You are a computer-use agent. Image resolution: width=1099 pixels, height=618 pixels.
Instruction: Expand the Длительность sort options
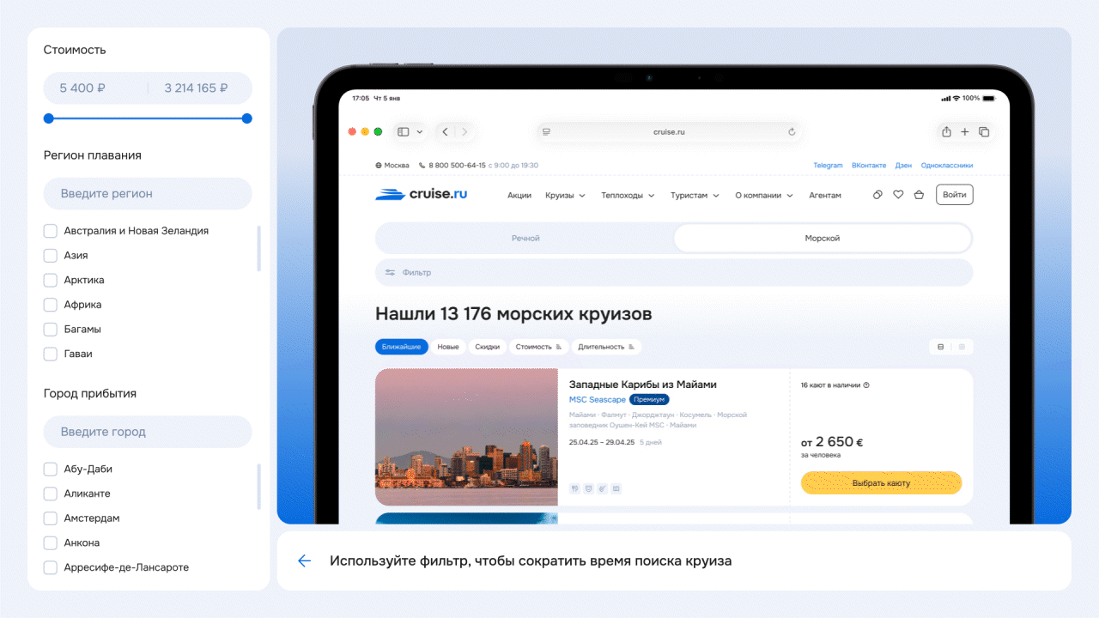(605, 347)
